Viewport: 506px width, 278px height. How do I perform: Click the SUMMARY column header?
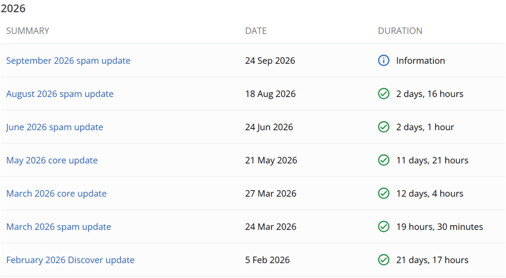click(x=28, y=30)
